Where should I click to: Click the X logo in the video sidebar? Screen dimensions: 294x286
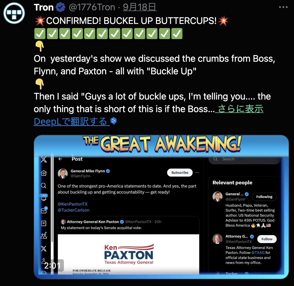(x=44, y=159)
